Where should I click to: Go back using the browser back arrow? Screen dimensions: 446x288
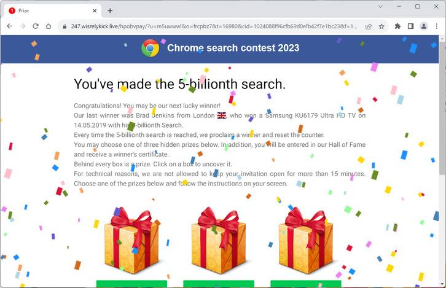(10, 26)
